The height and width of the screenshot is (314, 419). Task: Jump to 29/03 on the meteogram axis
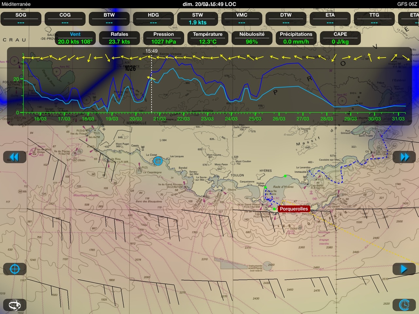(x=351, y=119)
